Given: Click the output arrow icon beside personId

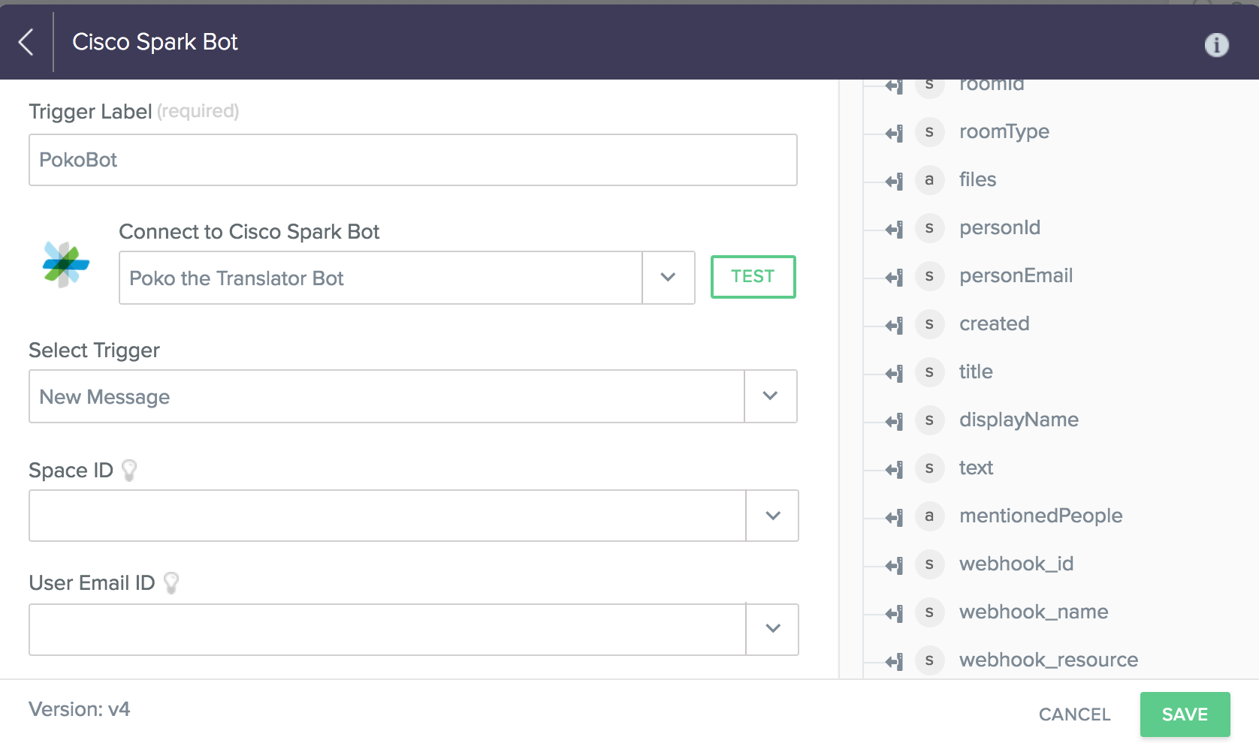Looking at the screenshot, I should tap(894, 229).
